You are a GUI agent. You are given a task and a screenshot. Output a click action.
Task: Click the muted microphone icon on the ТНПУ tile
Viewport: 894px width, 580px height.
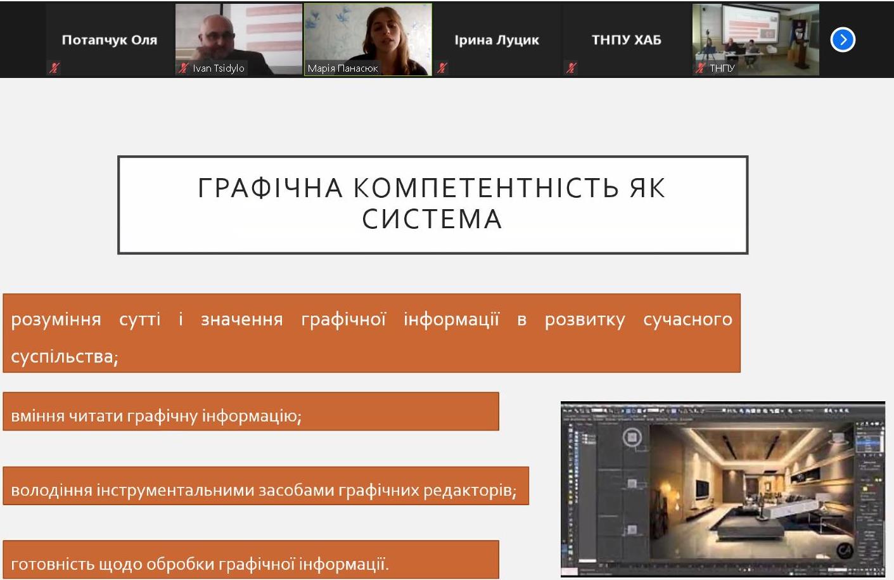(x=700, y=68)
